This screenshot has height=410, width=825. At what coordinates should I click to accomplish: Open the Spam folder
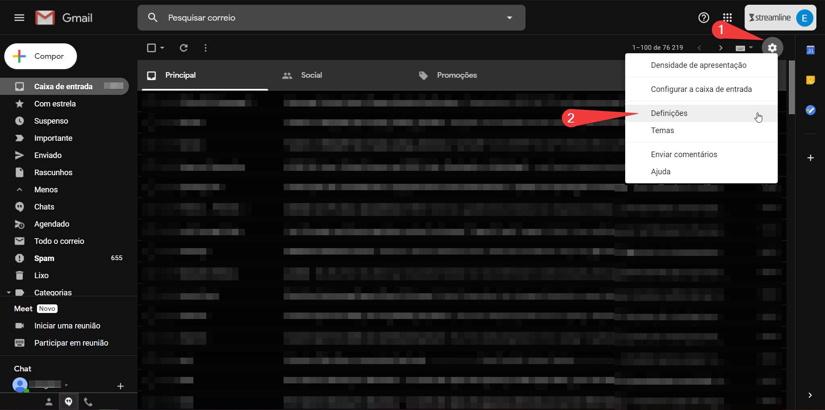tap(44, 258)
